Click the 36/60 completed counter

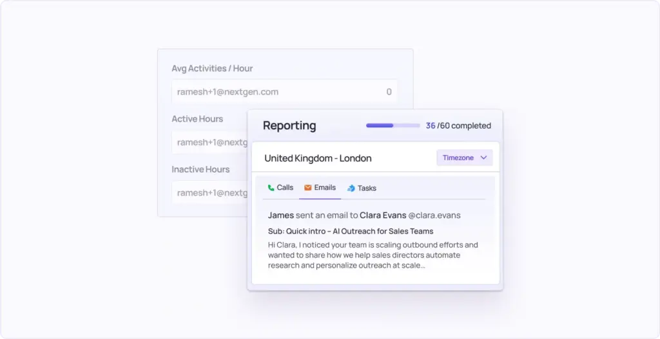[458, 125]
